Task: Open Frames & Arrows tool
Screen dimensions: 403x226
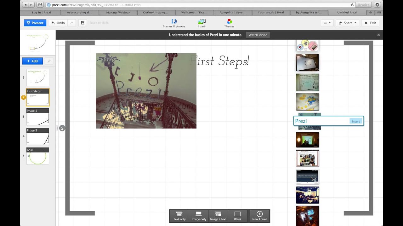Action: [x=174, y=23]
